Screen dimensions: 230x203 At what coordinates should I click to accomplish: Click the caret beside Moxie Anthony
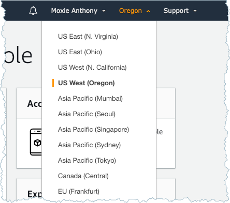[104, 11]
